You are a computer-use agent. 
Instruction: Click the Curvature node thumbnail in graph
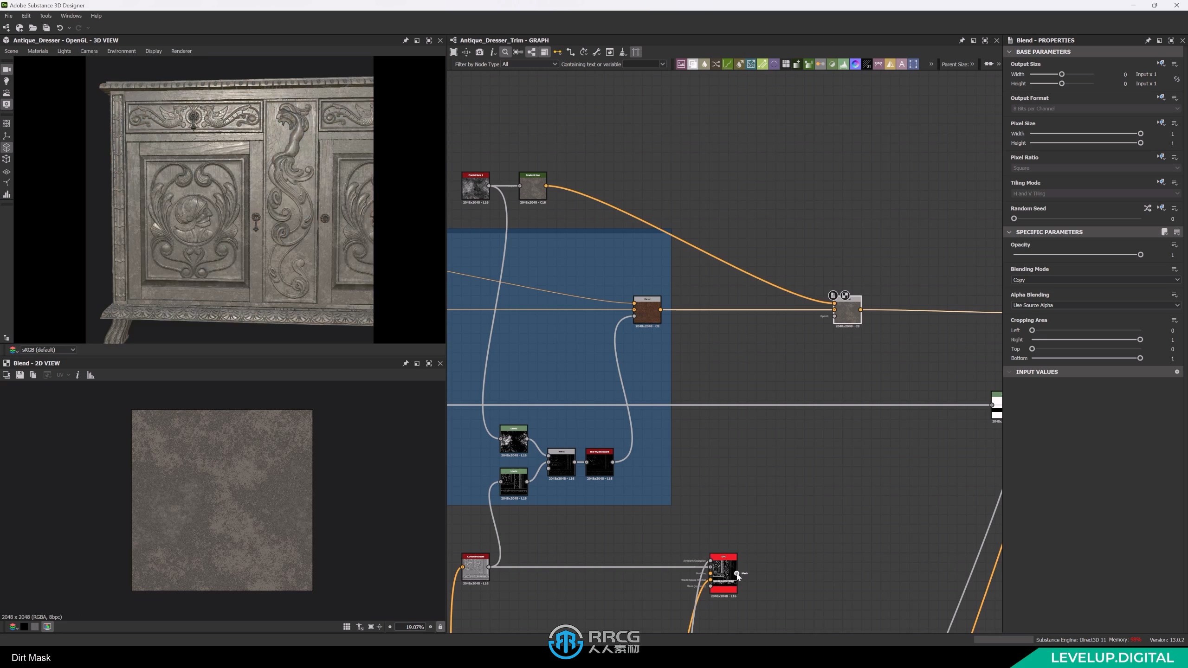(475, 567)
